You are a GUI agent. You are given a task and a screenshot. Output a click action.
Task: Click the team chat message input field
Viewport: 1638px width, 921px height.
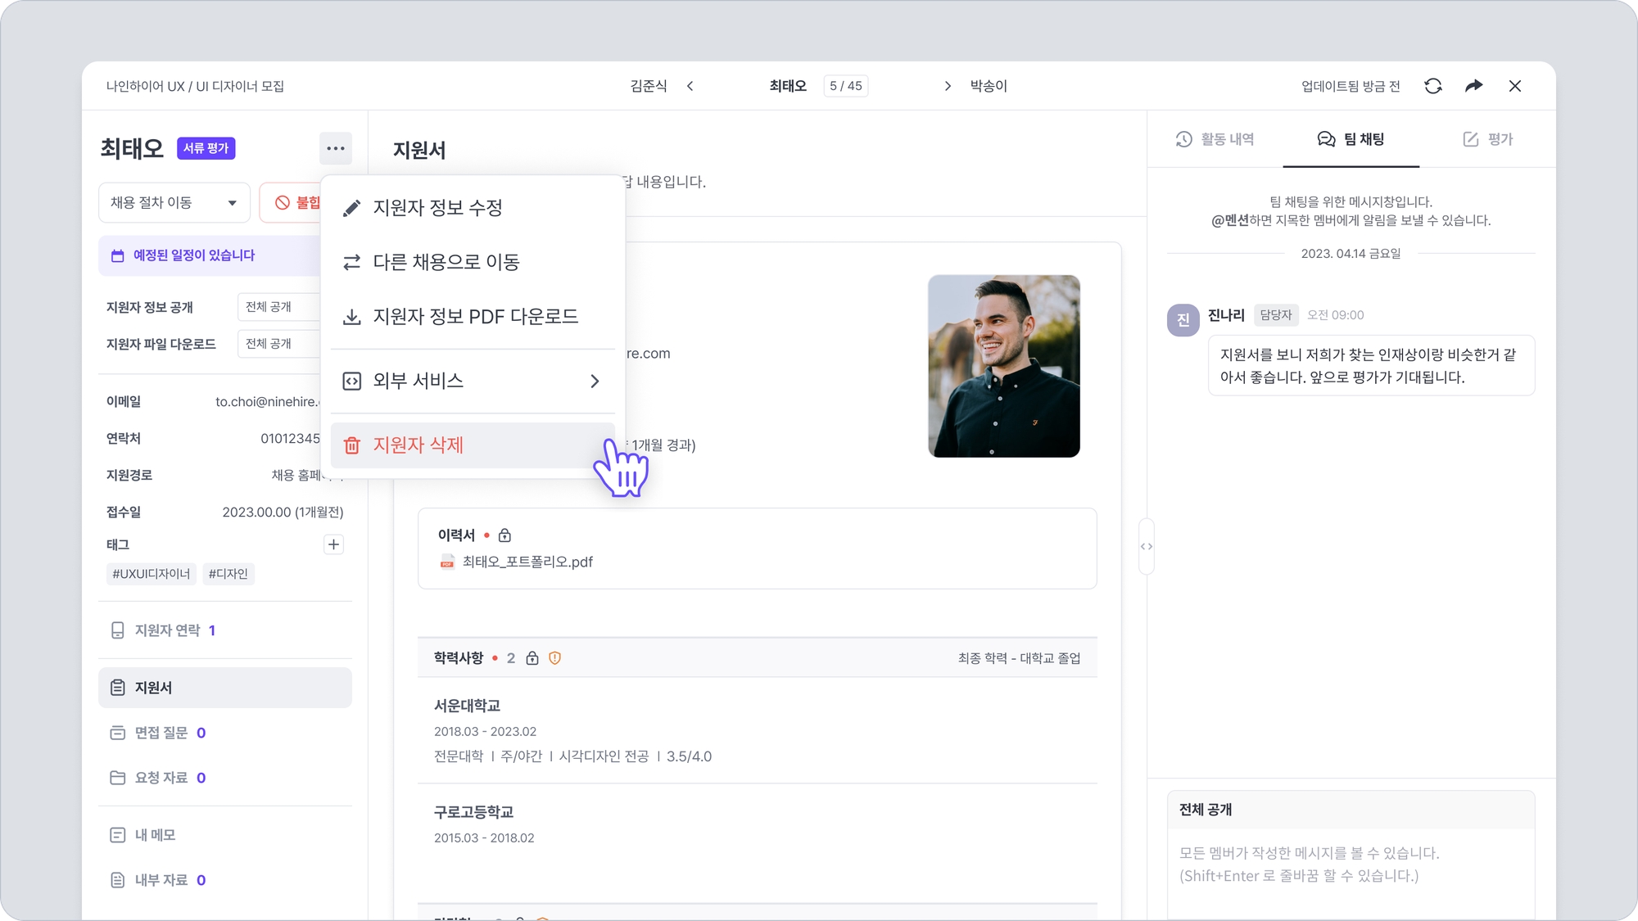pyautogui.click(x=1350, y=868)
